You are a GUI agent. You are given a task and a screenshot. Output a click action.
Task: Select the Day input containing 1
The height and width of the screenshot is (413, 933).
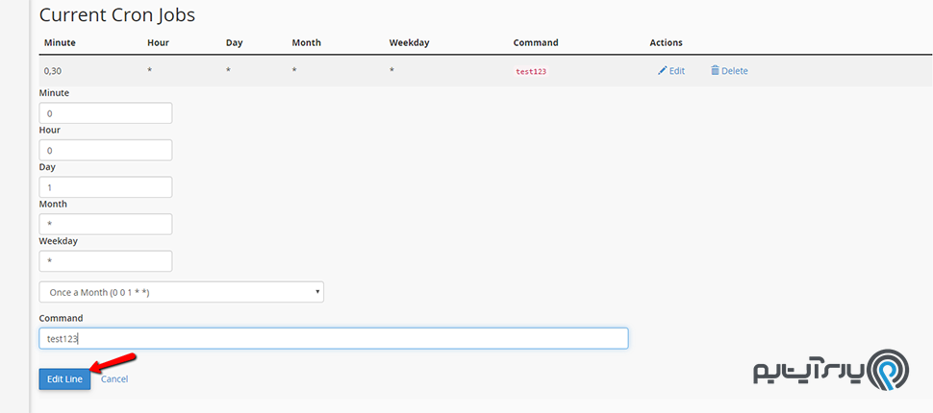(x=105, y=187)
